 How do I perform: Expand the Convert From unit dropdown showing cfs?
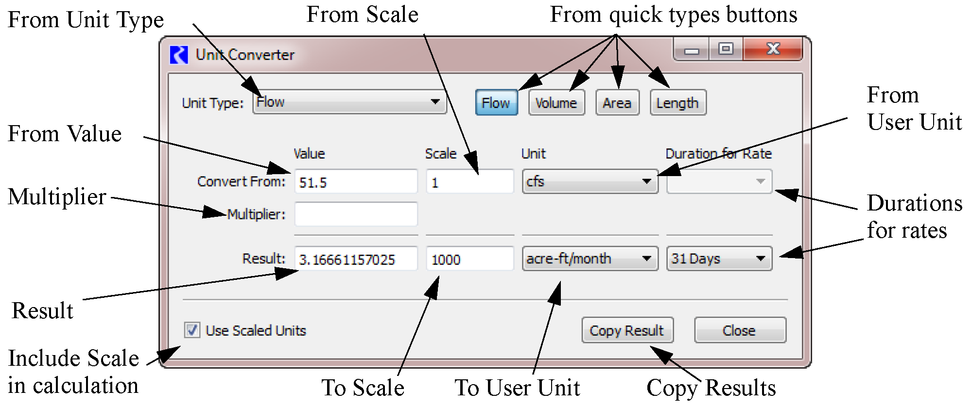(590, 181)
